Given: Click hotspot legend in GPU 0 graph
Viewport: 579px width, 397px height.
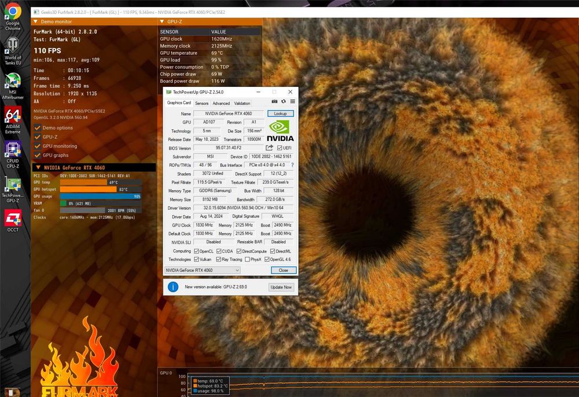Looking at the screenshot, I should [x=211, y=386].
